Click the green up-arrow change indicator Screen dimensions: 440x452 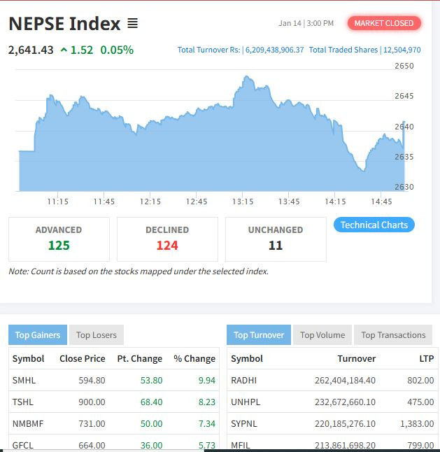[x=64, y=50]
